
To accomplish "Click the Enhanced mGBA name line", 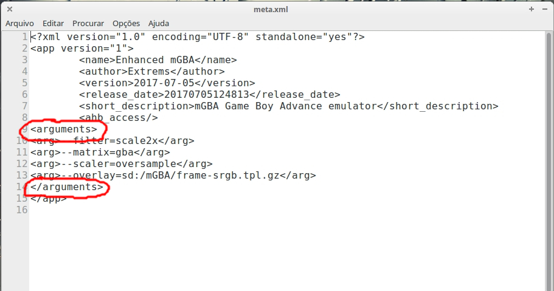I will click(158, 60).
